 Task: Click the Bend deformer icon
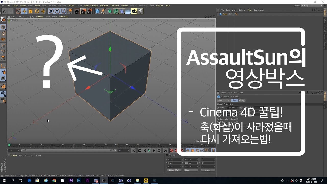[x=122, y=11]
